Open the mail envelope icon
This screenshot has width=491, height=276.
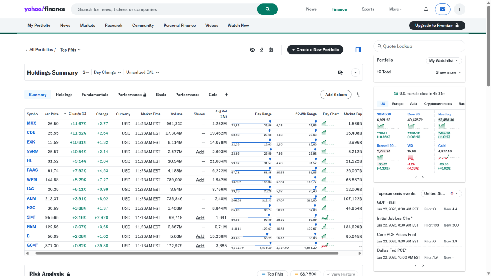[x=442, y=9]
